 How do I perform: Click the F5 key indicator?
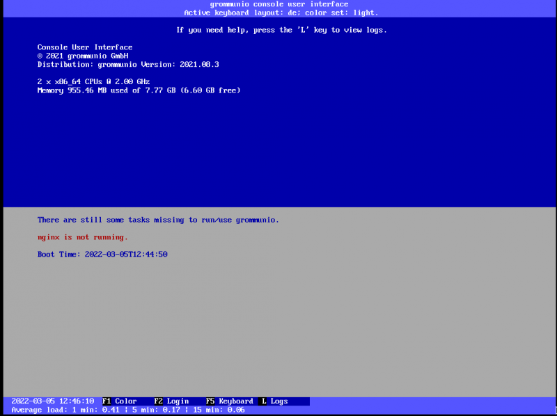pos(210,401)
